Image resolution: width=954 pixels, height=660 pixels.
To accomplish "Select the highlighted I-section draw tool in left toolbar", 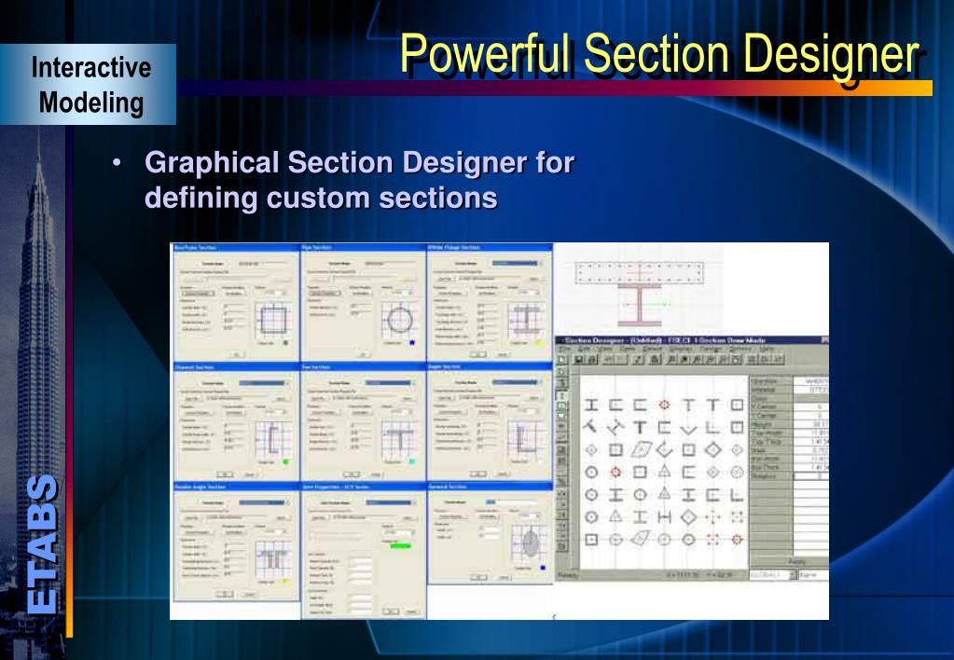I will click(561, 394).
